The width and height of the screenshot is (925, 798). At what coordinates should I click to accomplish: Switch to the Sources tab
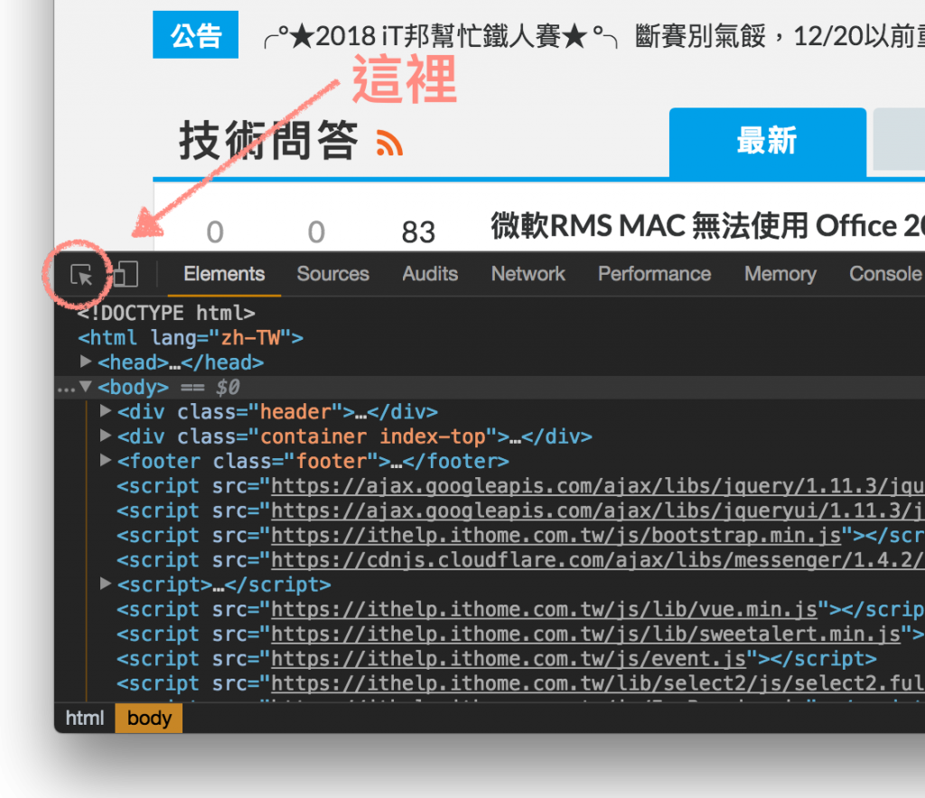332,274
